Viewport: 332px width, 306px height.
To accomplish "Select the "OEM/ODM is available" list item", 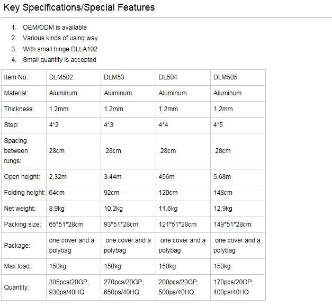I will coord(55,28).
